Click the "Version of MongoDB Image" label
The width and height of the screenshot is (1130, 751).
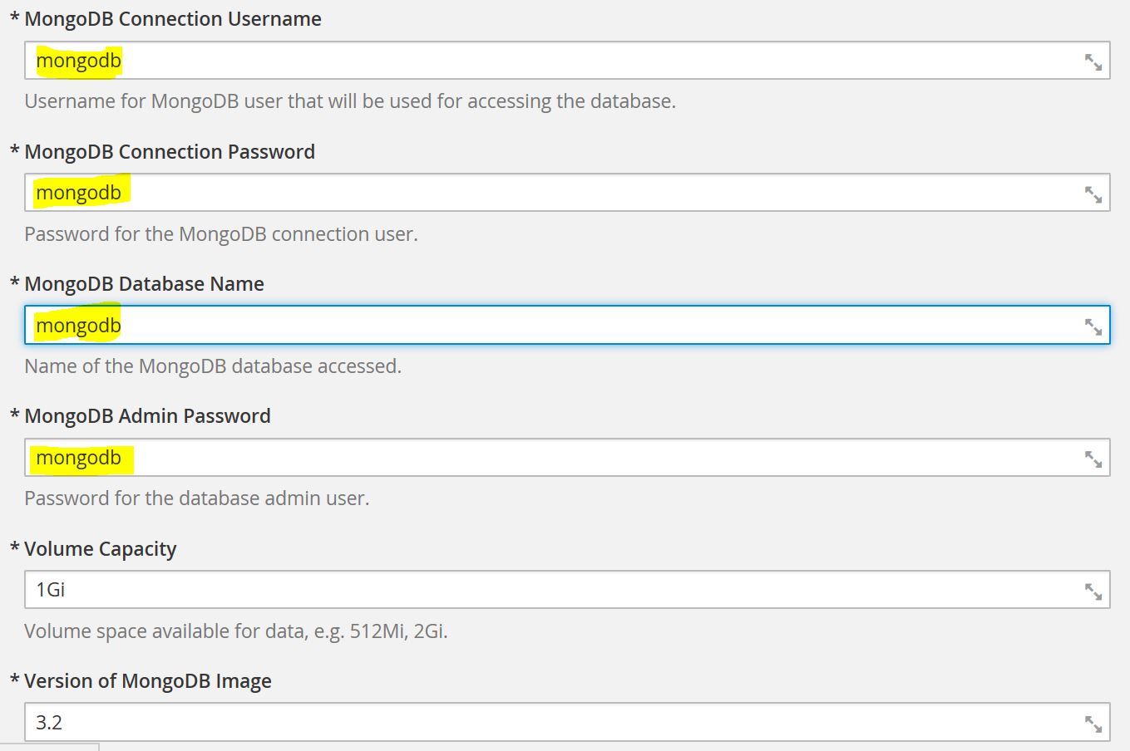coord(147,681)
